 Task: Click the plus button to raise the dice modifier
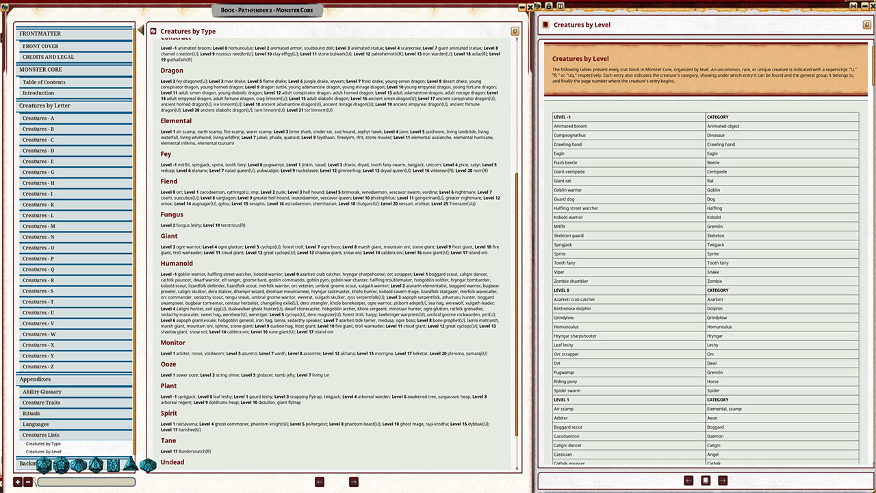tap(17, 481)
